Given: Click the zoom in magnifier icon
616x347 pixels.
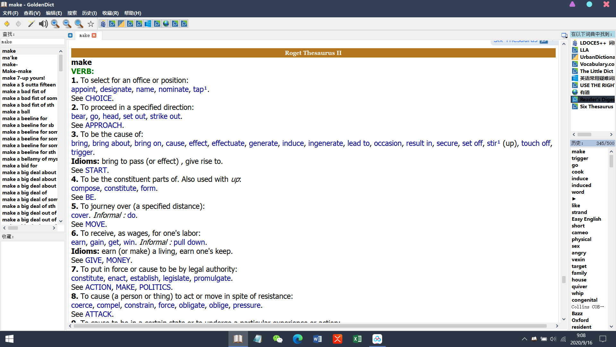Looking at the screenshot, I should 55,23.
